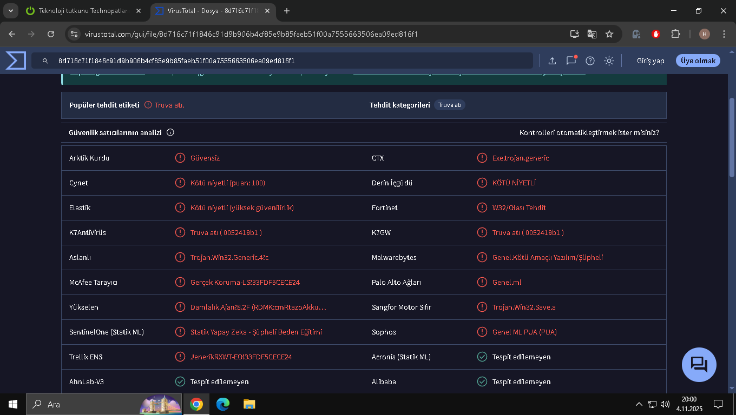Bookmark this page with the star icon
Image resolution: width=736 pixels, height=415 pixels.
point(609,34)
